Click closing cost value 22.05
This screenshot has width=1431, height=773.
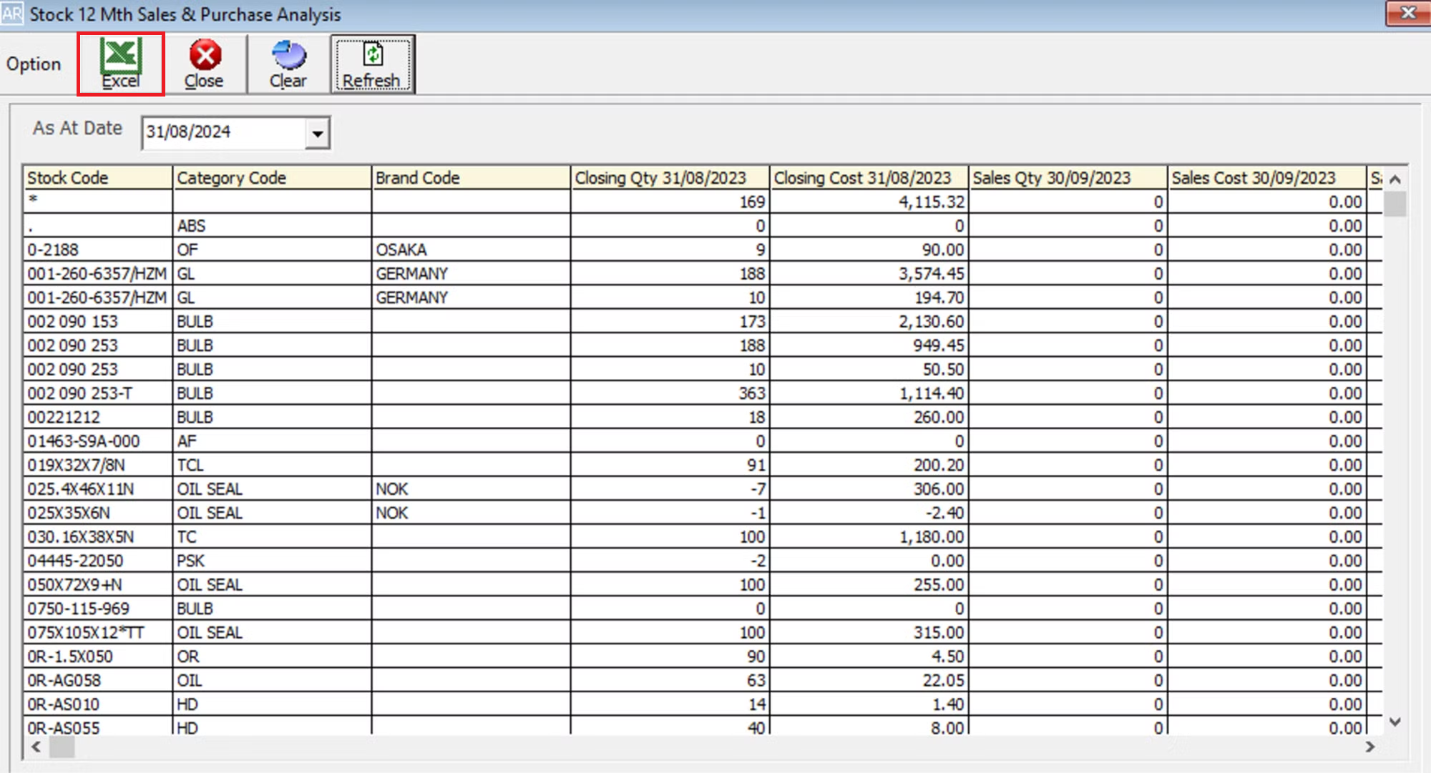tap(869, 681)
